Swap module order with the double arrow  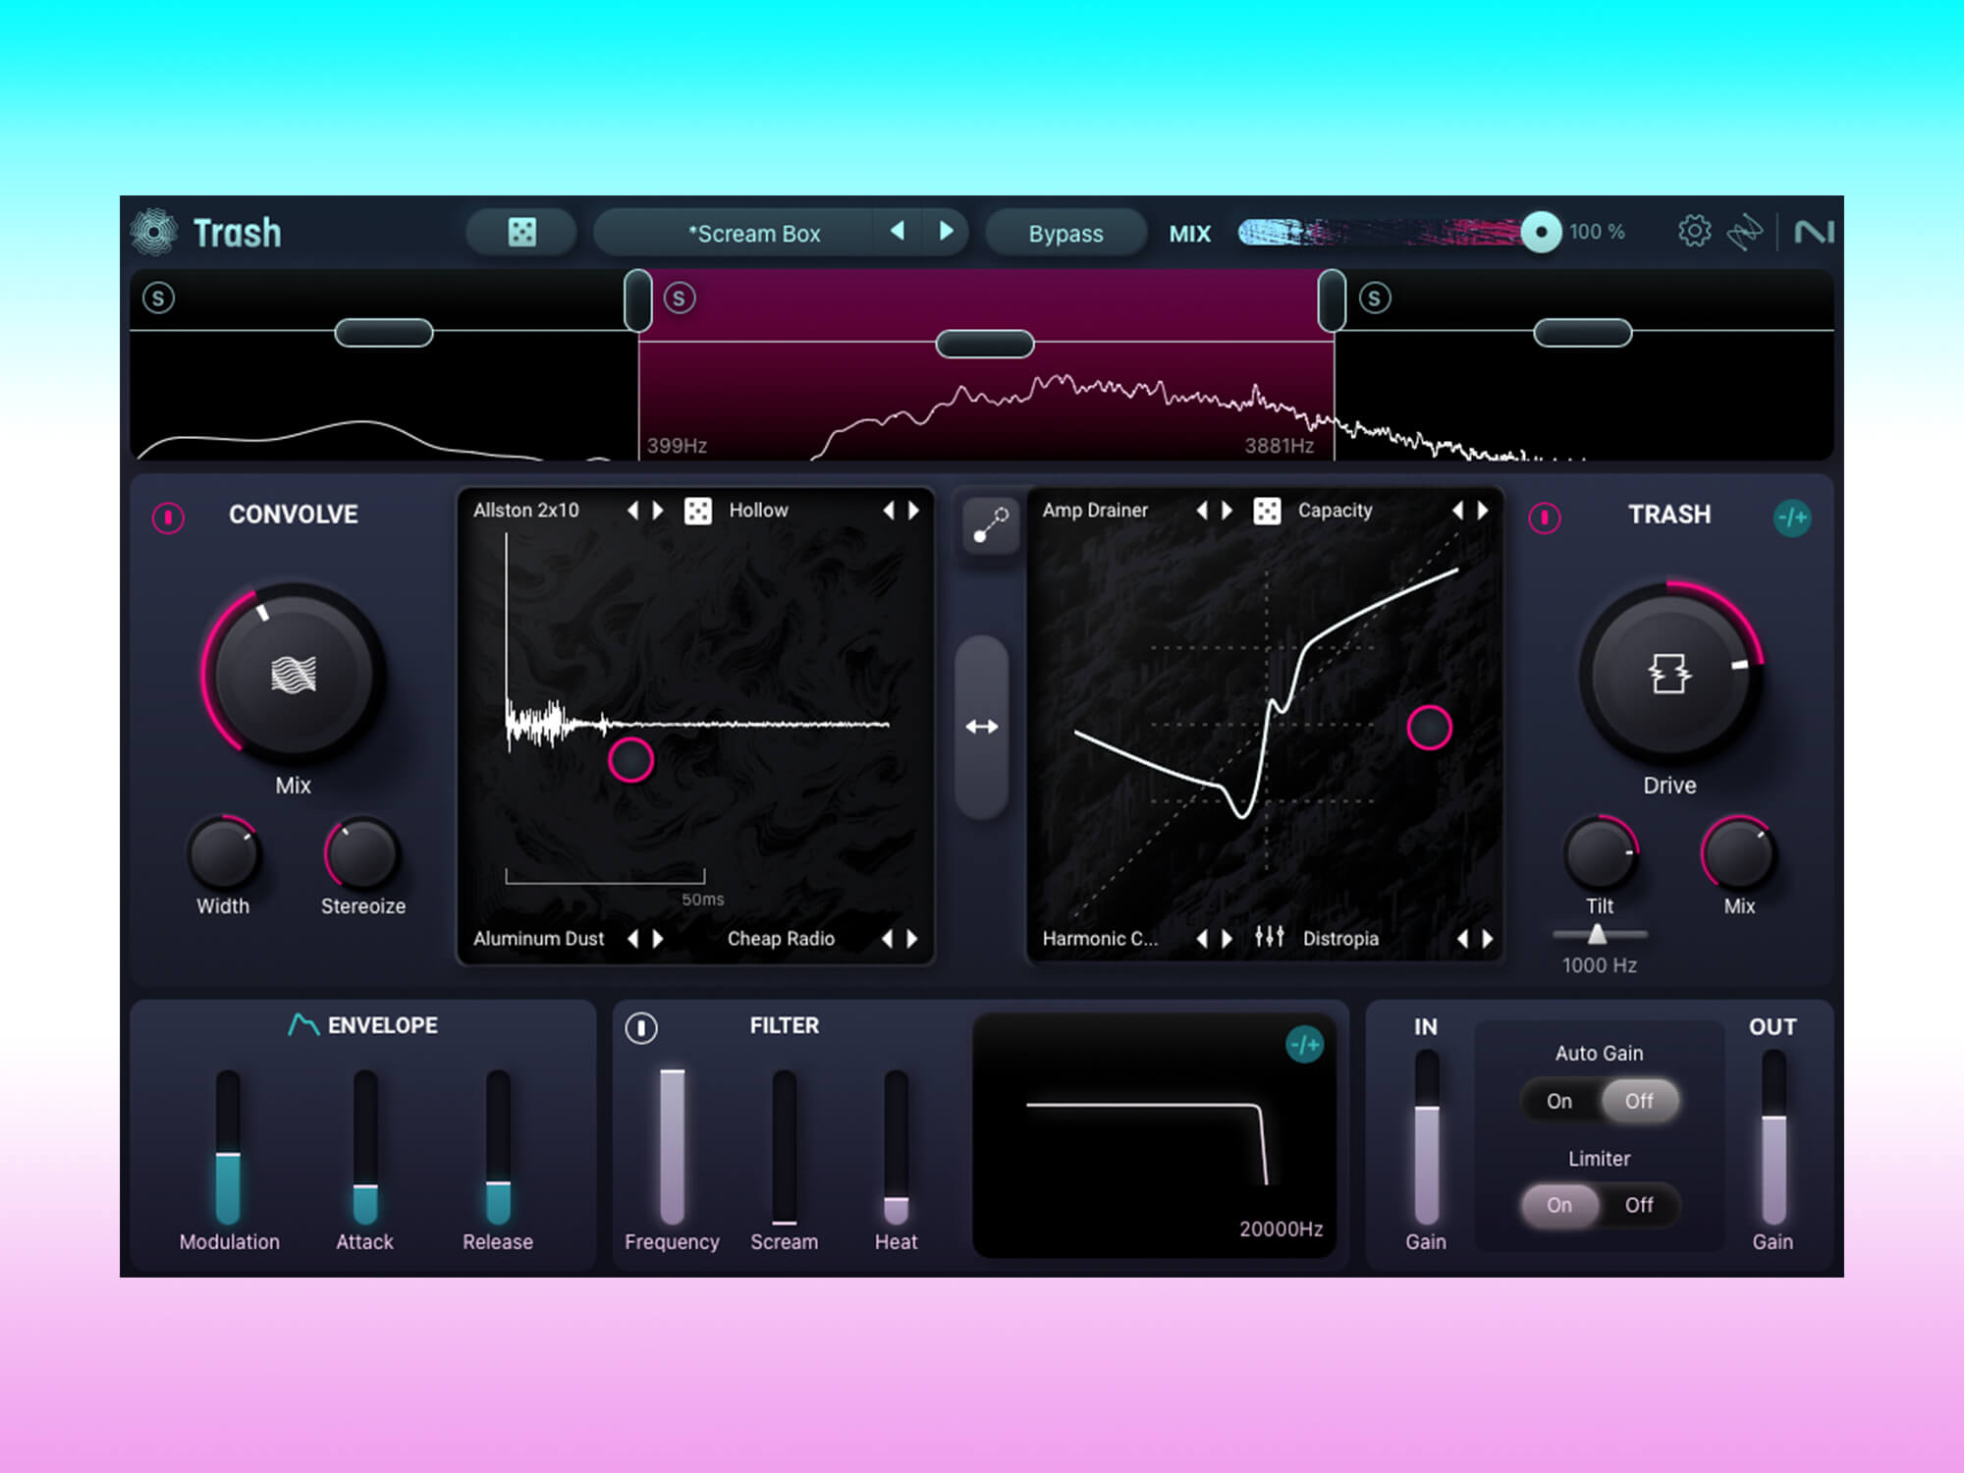click(x=982, y=727)
